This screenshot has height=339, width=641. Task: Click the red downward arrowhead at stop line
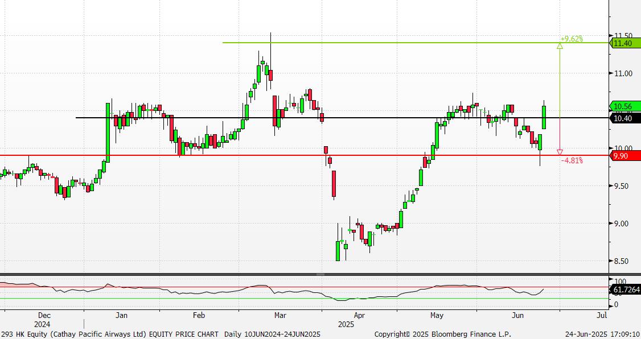tap(560, 152)
